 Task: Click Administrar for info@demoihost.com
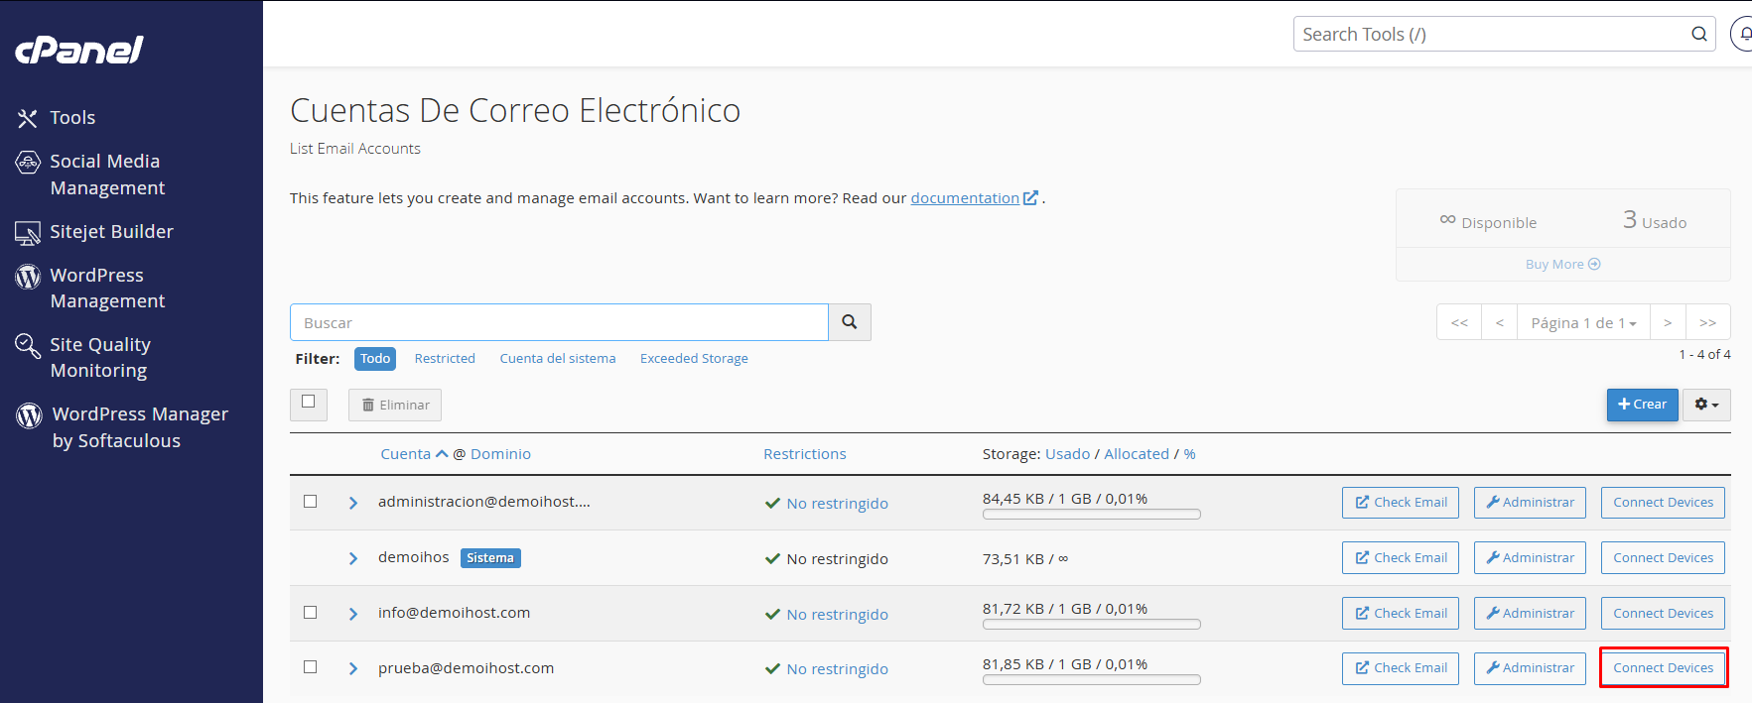(x=1530, y=614)
